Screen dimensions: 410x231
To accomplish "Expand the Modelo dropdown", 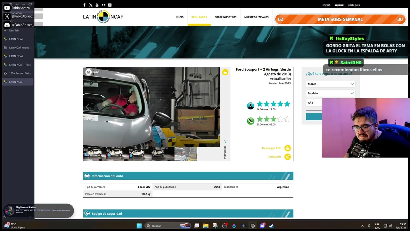I will click(x=331, y=93).
